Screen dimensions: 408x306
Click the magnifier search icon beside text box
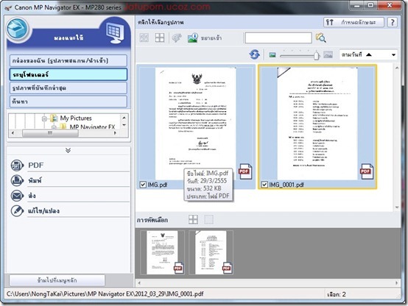click(320, 38)
